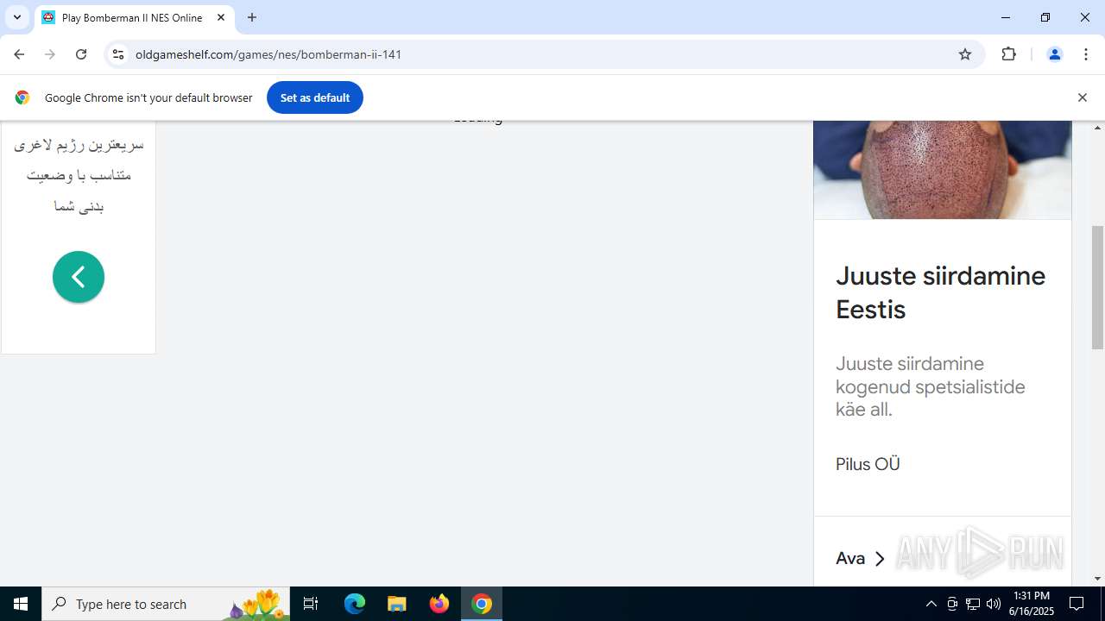Open the Chrome profile avatar
Image resolution: width=1105 pixels, height=621 pixels.
click(x=1054, y=54)
